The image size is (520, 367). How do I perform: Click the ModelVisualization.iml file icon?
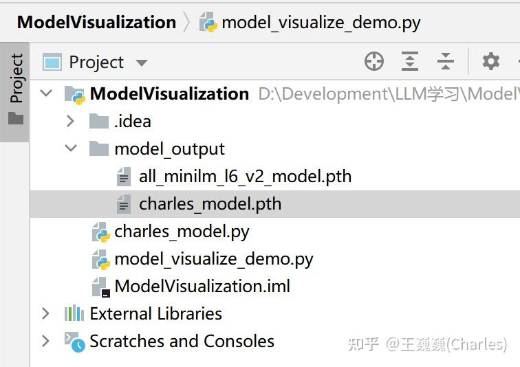tap(101, 287)
